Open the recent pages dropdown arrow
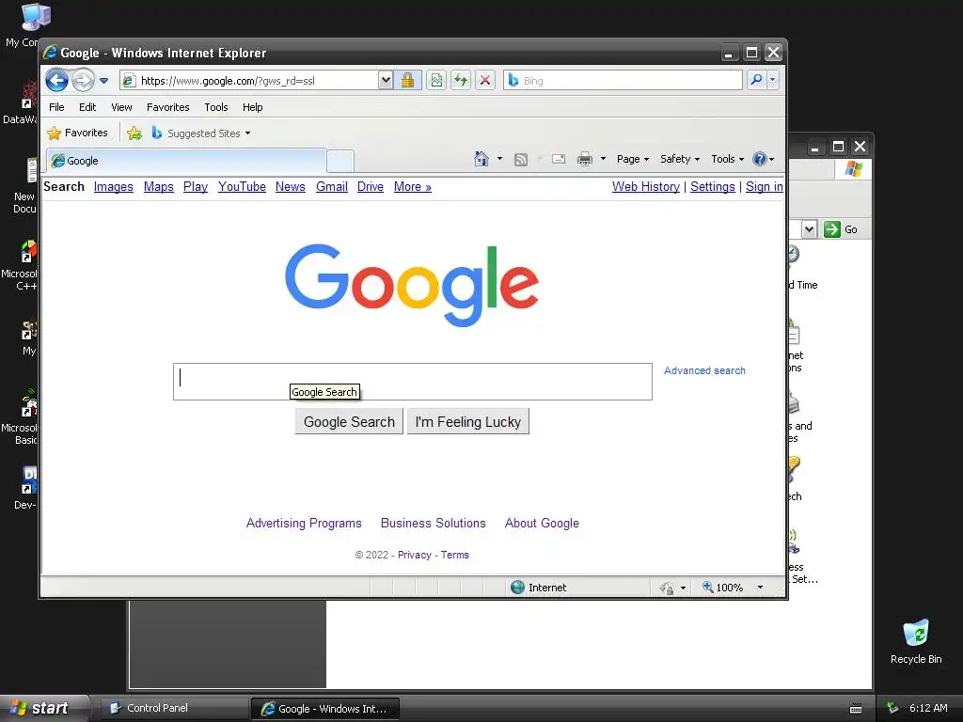The height and width of the screenshot is (722, 963). pyautogui.click(x=103, y=81)
